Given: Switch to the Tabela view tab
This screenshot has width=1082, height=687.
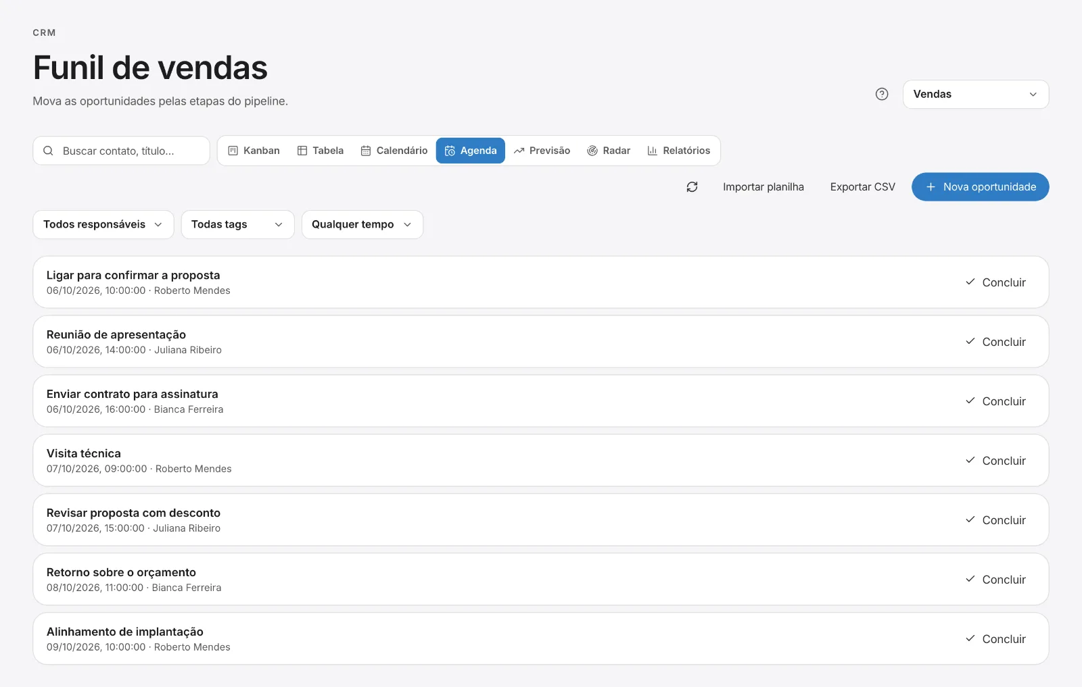Looking at the screenshot, I should (321, 151).
